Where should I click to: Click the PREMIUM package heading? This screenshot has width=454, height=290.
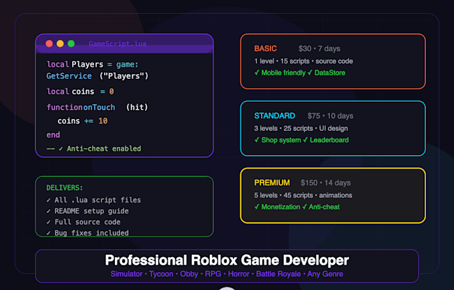click(x=272, y=182)
